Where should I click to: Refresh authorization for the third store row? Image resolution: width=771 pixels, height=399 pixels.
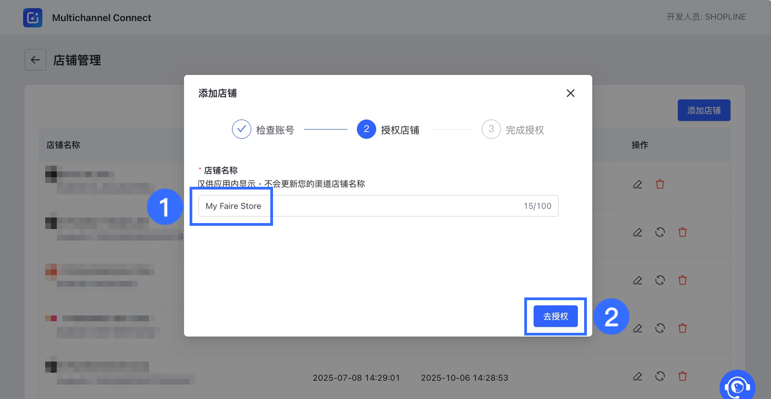click(x=660, y=280)
